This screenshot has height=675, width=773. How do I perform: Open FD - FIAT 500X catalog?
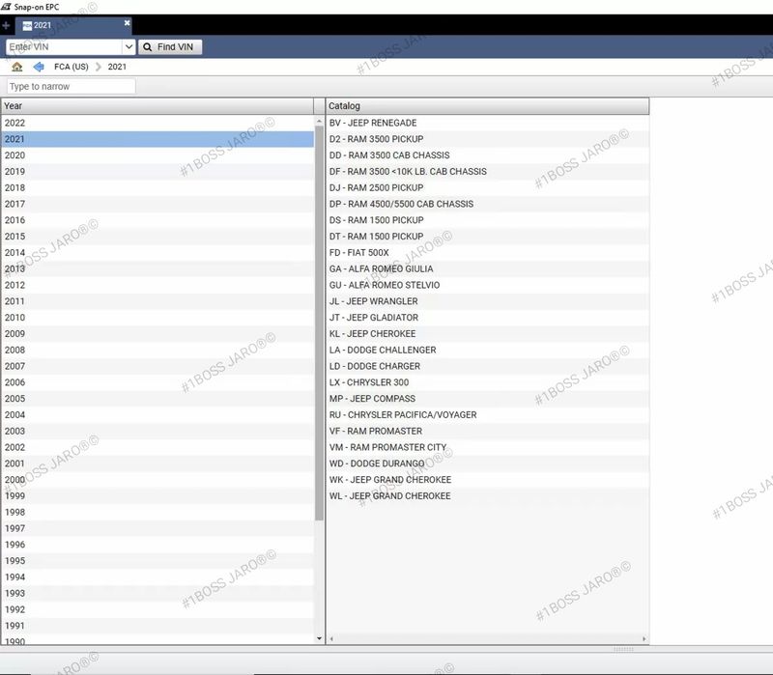pyautogui.click(x=487, y=252)
